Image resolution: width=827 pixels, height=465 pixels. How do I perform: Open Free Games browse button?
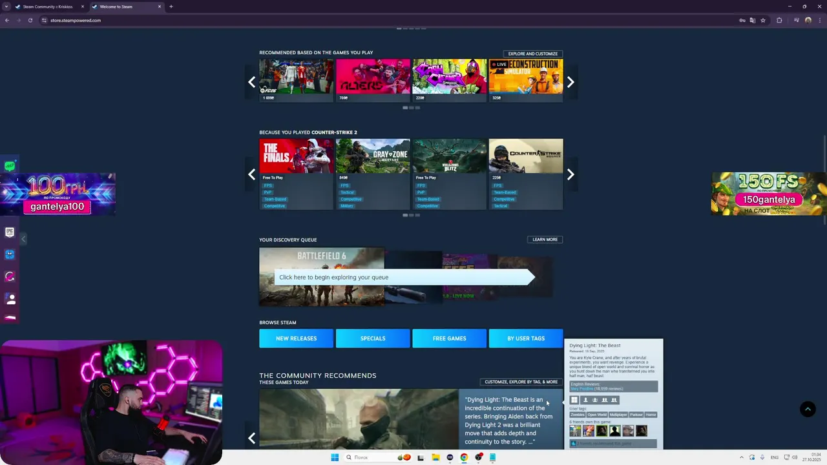[449, 338]
